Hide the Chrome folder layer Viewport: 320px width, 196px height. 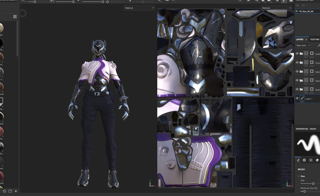pyautogui.click(x=297, y=62)
